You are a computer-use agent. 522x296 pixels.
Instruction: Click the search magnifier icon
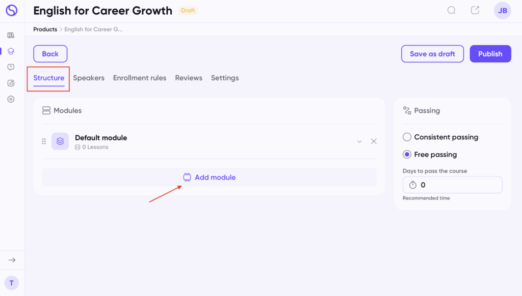tap(451, 10)
